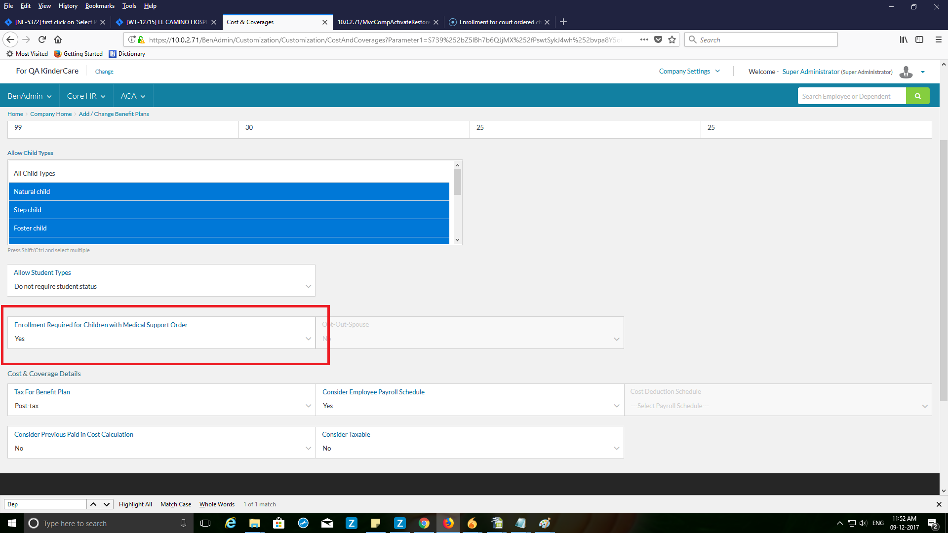Bookmark this page with the star icon
The height and width of the screenshot is (533, 948).
(672, 39)
